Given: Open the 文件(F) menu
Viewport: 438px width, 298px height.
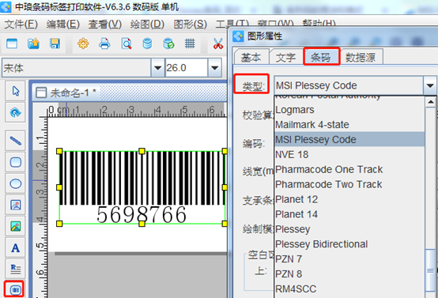Looking at the screenshot, I should pyautogui.click(x=21, y=24).
